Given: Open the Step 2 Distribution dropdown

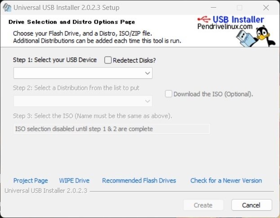Looking at the screenshot, I should (x=83, y=101).
